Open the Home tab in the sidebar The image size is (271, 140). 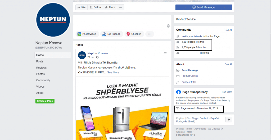53,55
